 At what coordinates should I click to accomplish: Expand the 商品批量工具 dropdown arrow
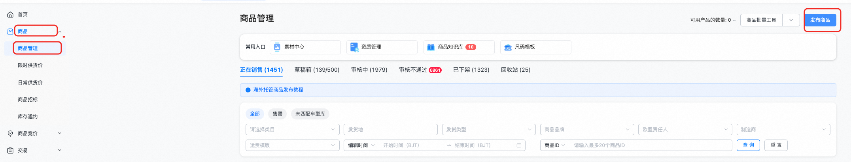point(791,20)
